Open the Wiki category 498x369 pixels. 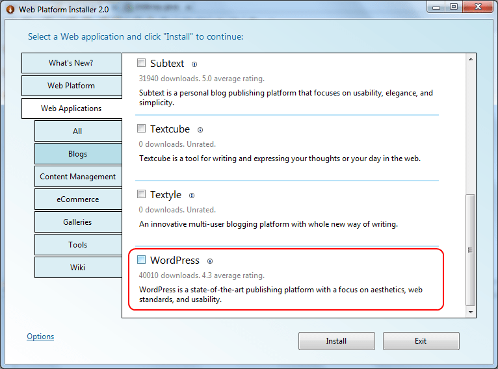tap(78, 268)
